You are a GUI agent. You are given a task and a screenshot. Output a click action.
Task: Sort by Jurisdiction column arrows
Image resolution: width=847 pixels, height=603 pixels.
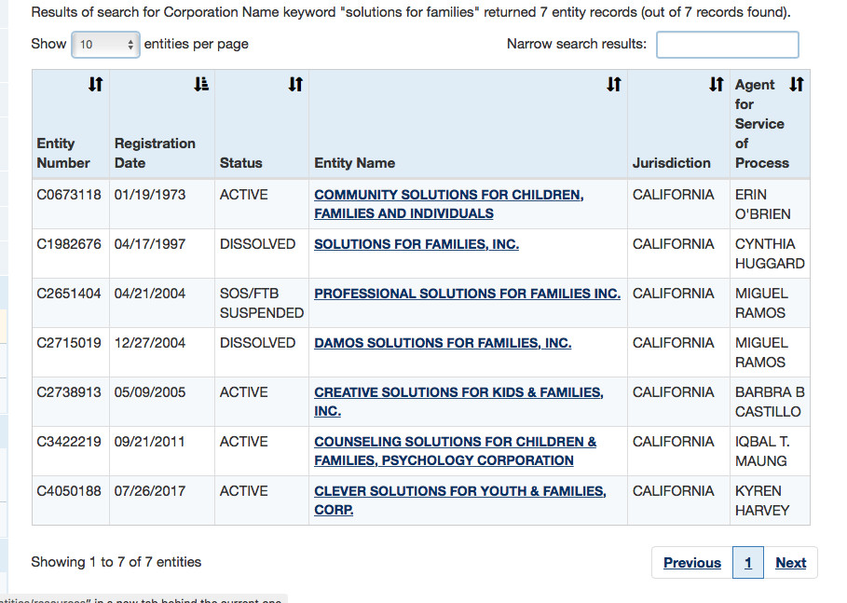[x=716, y=85]
